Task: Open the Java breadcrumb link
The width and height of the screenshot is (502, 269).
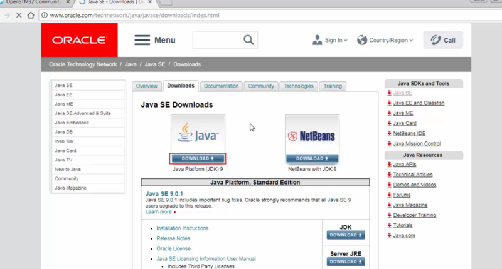Action: (131, 64)
